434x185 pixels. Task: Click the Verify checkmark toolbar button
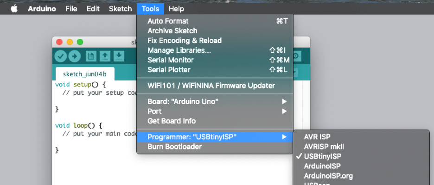point(61,56)
